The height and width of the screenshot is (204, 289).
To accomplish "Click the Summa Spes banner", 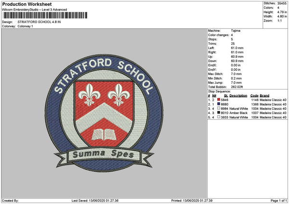I will point(103,154).
